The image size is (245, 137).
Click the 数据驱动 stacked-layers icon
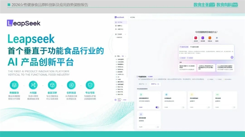[x=14, y=85]
